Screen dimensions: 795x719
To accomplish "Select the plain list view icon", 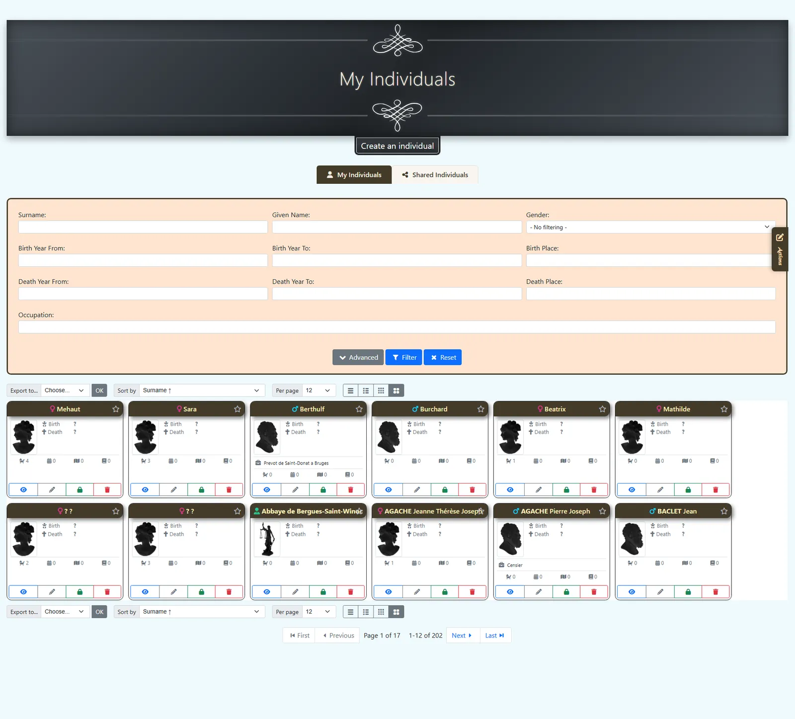I will (x=351, y=391).
